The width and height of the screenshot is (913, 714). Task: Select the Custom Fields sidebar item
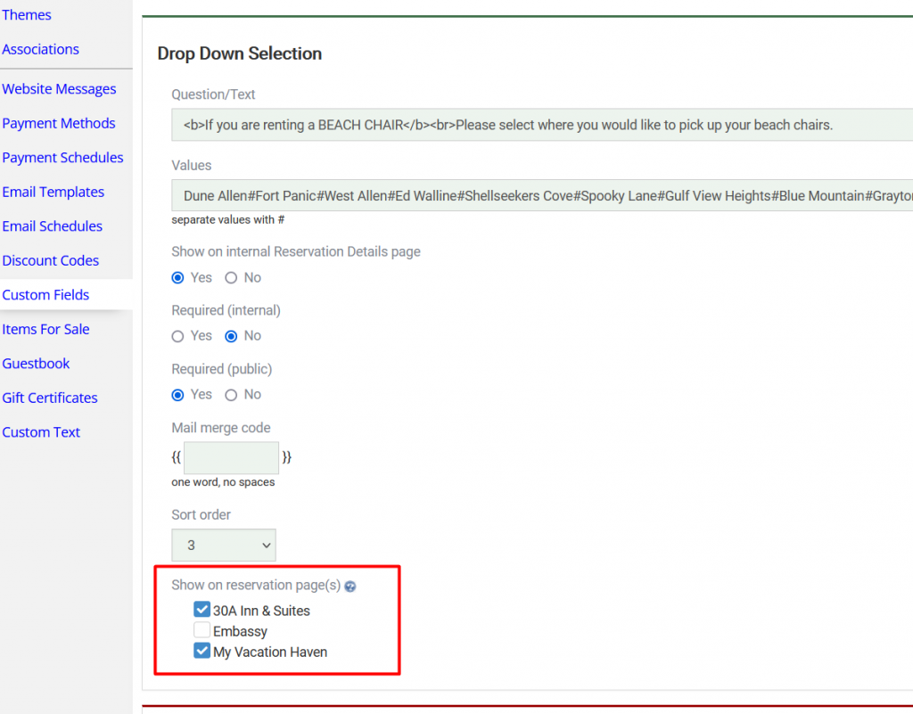[45, 295]
